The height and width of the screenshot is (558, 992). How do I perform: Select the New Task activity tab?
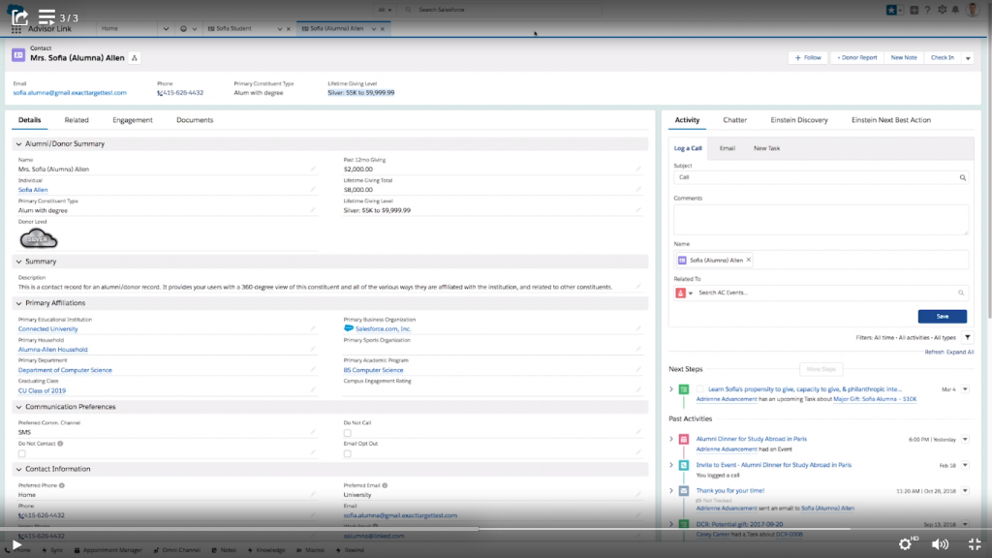[x=767, y=148]
